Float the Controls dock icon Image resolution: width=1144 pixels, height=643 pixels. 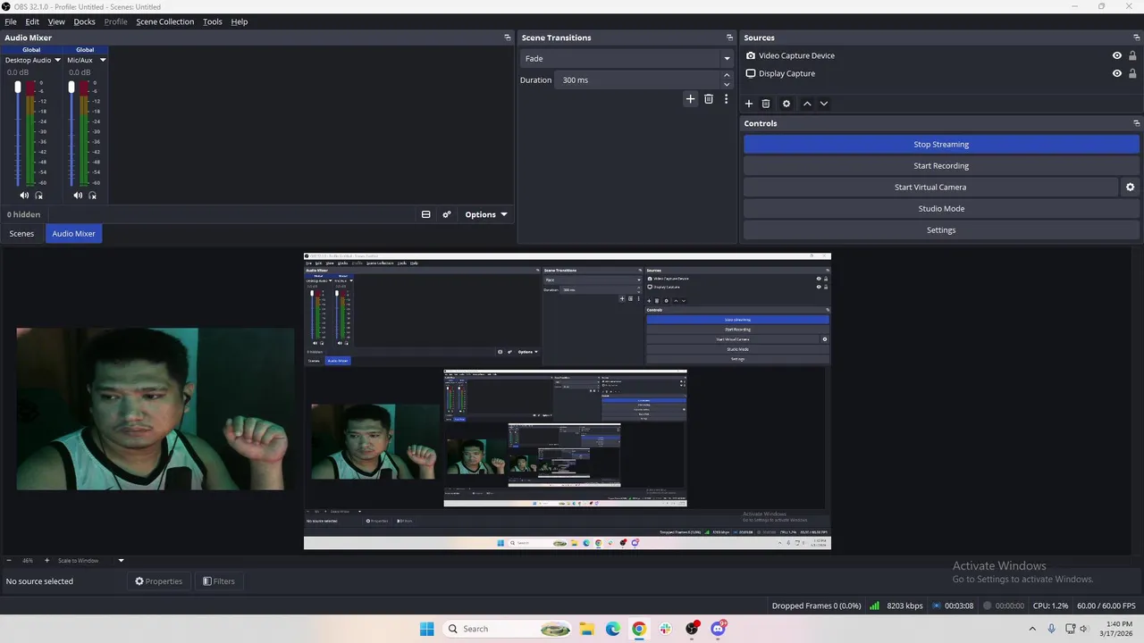1136,123
